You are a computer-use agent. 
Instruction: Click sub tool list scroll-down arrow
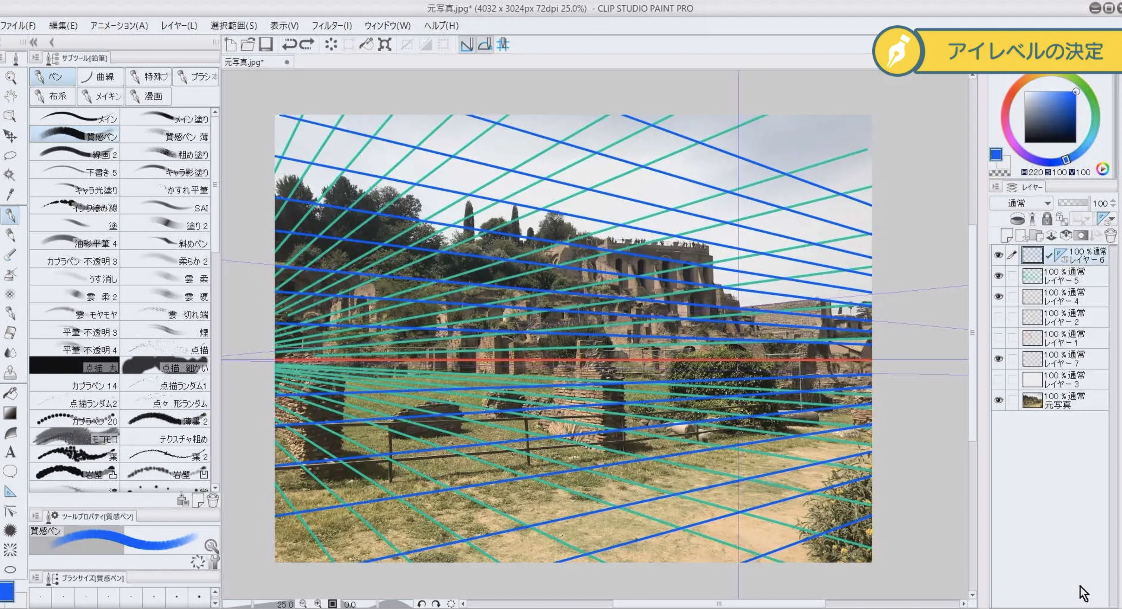[x=215, y=488]
